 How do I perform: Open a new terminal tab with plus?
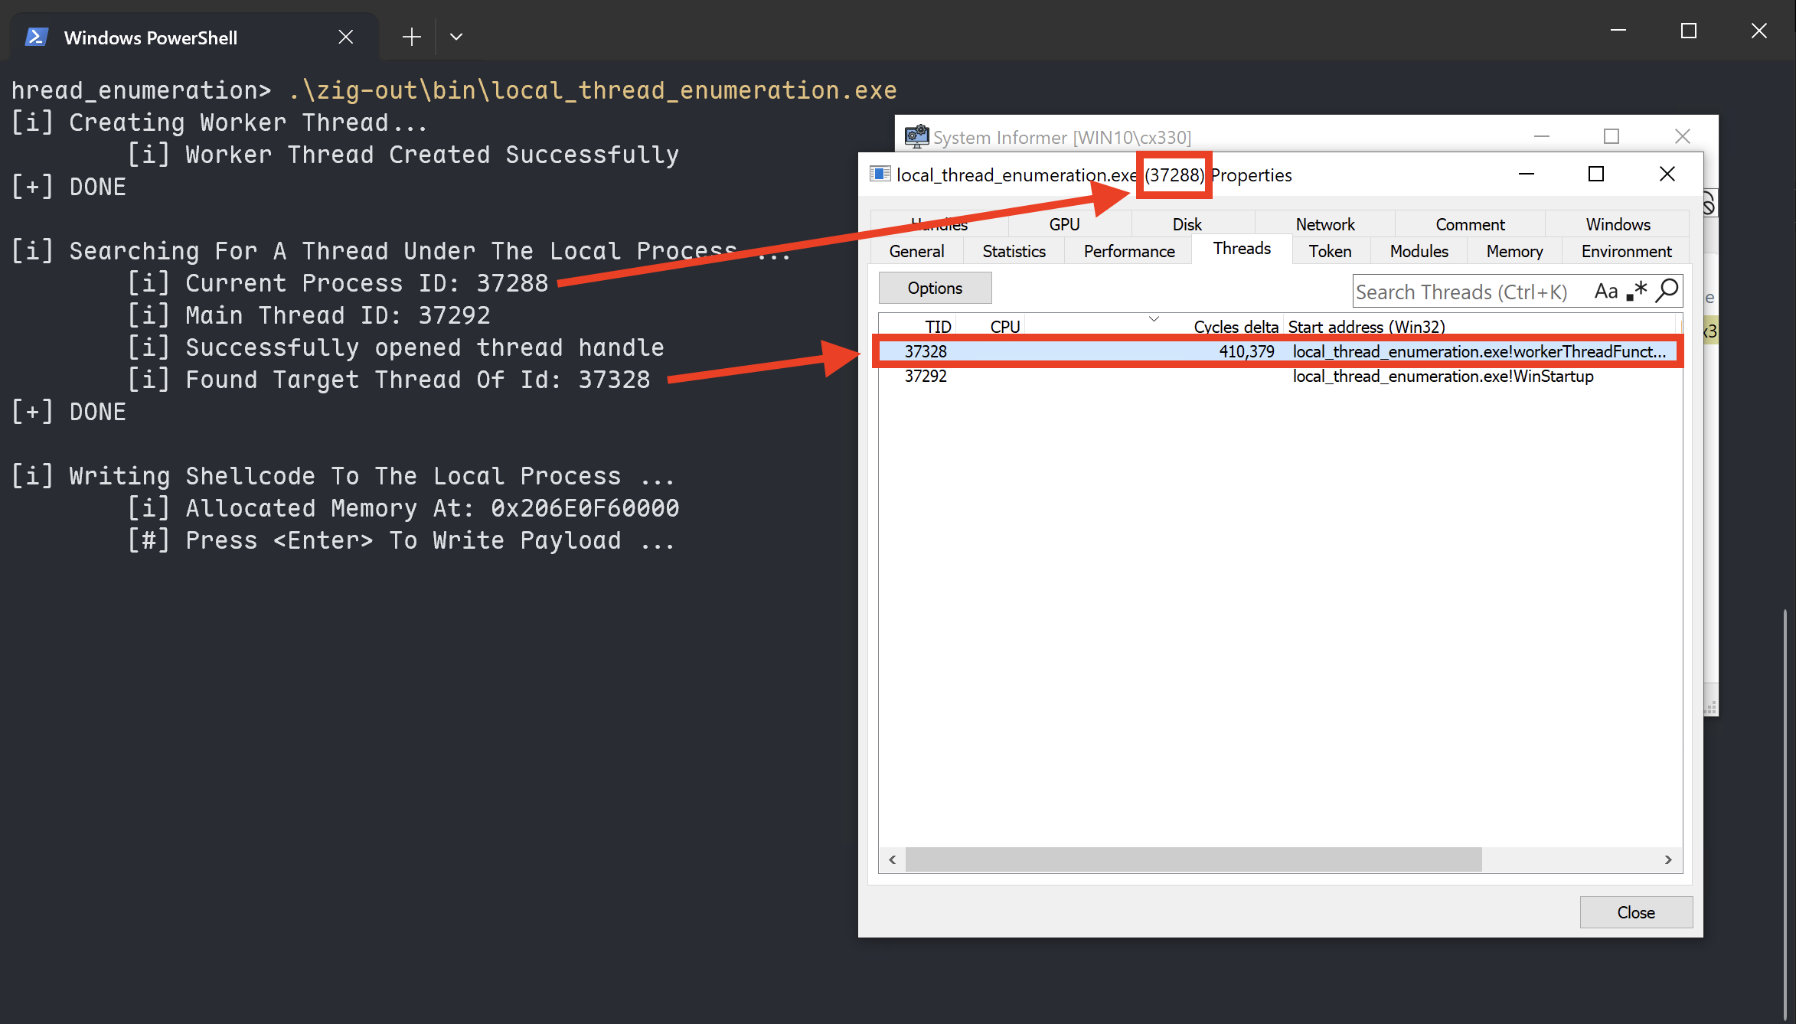(x=412, y=37)
